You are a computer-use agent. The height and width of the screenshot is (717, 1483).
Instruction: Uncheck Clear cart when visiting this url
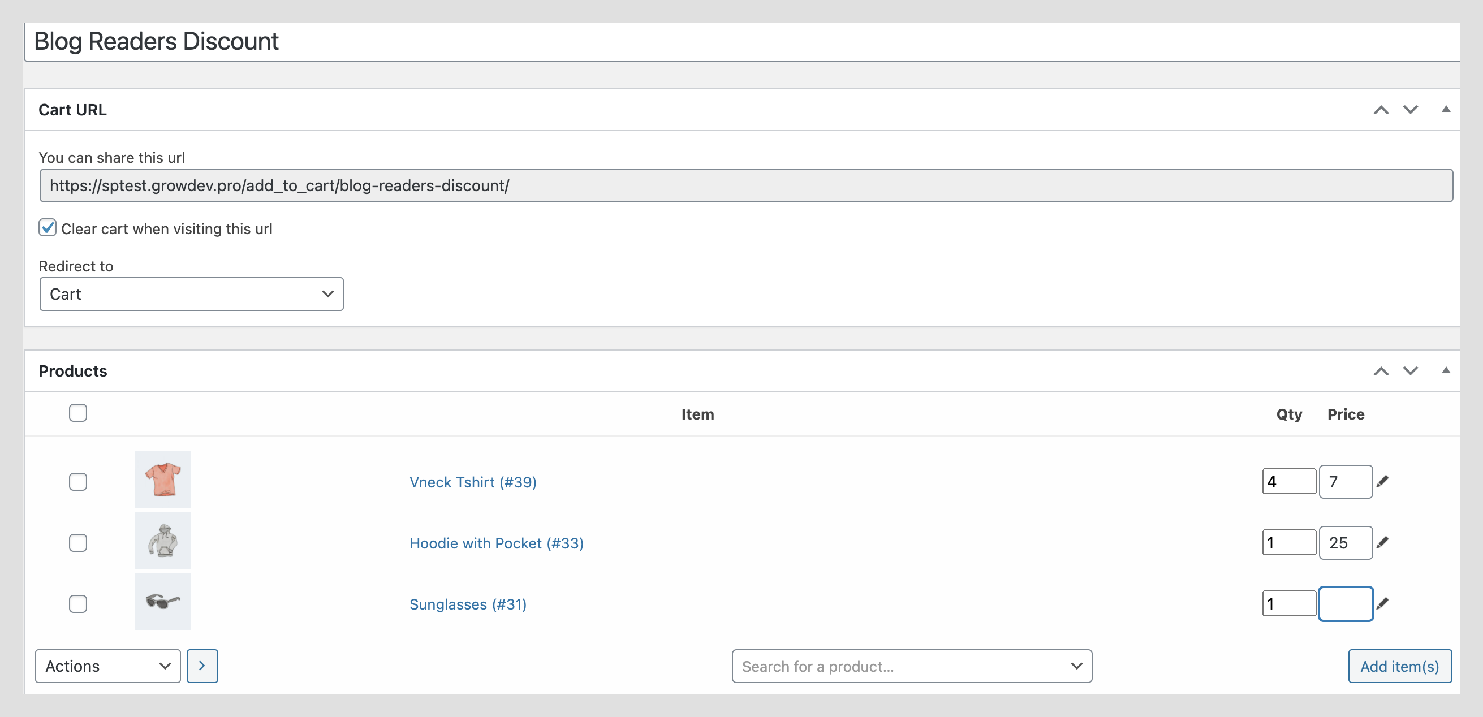pyautogui.click(x=48, y=228)
